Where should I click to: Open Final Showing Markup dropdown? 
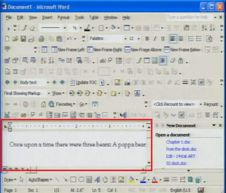click(x=49, y=94)
